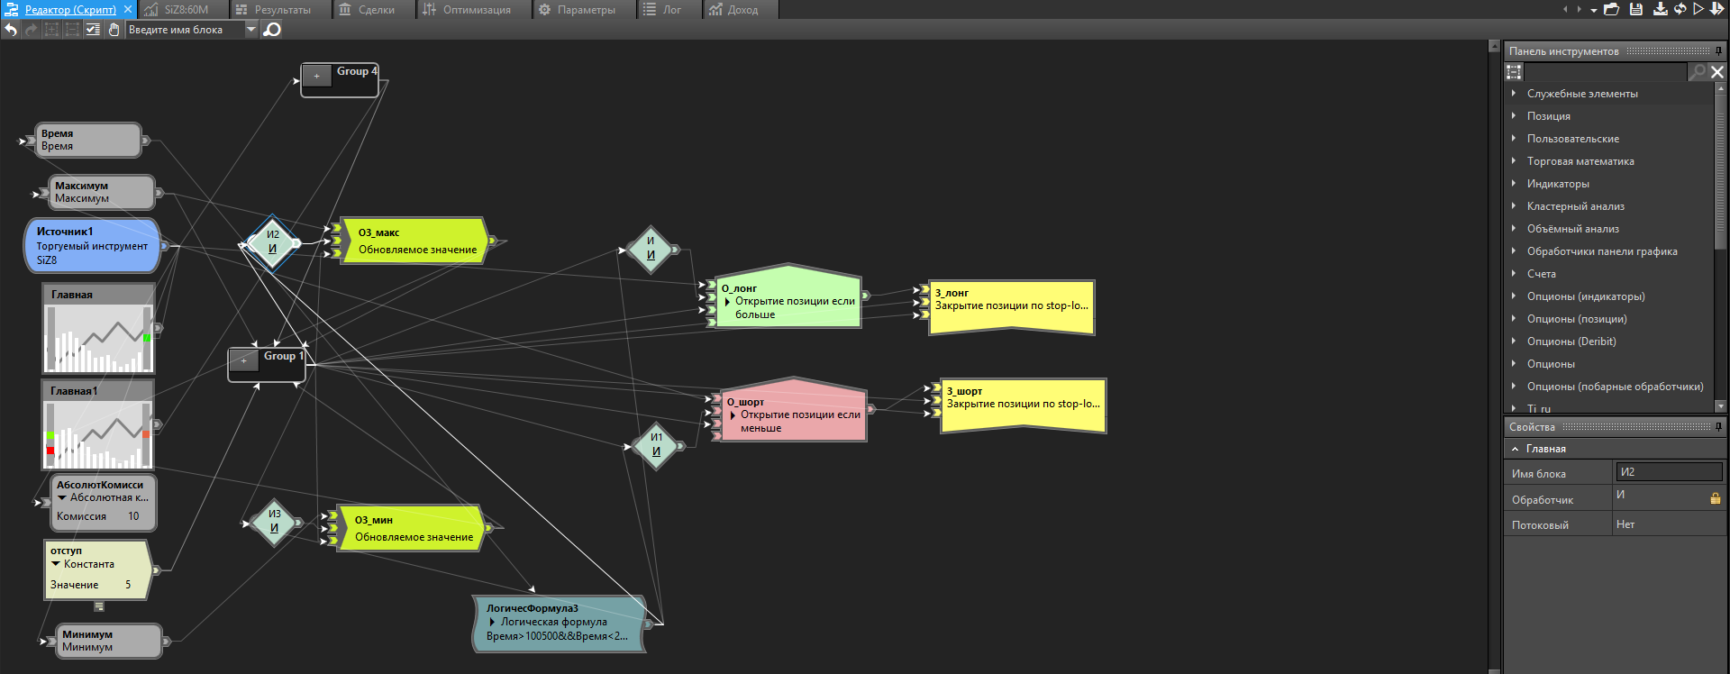Viewport: 1730px width, 674px height.
Task: Undo the last editor action
Action: pyautogui.click(x=11, y=30)
